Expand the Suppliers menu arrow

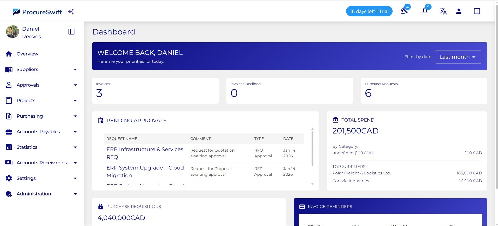tap(75, 69)
